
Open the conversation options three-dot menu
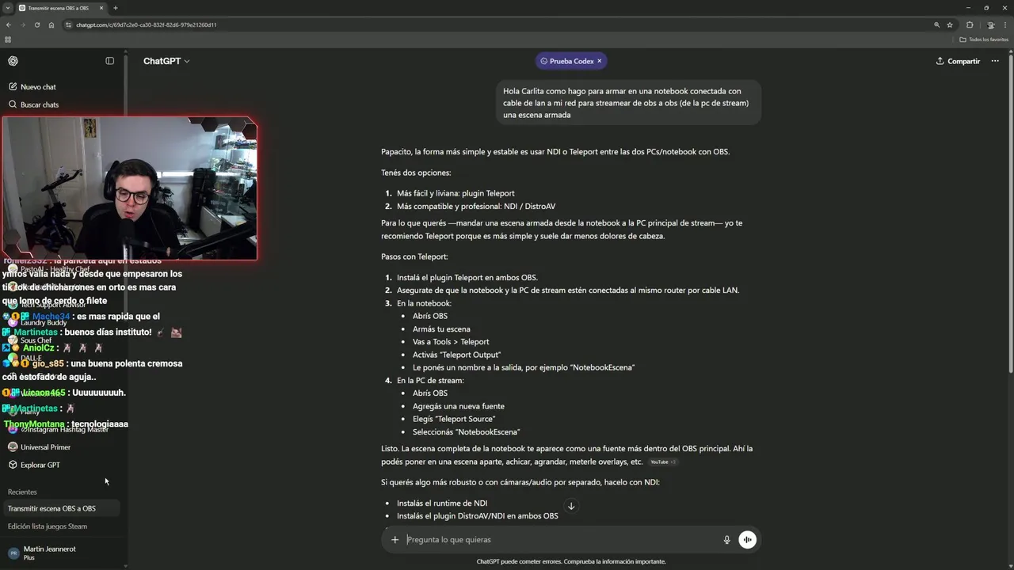[x=995, y=61]
